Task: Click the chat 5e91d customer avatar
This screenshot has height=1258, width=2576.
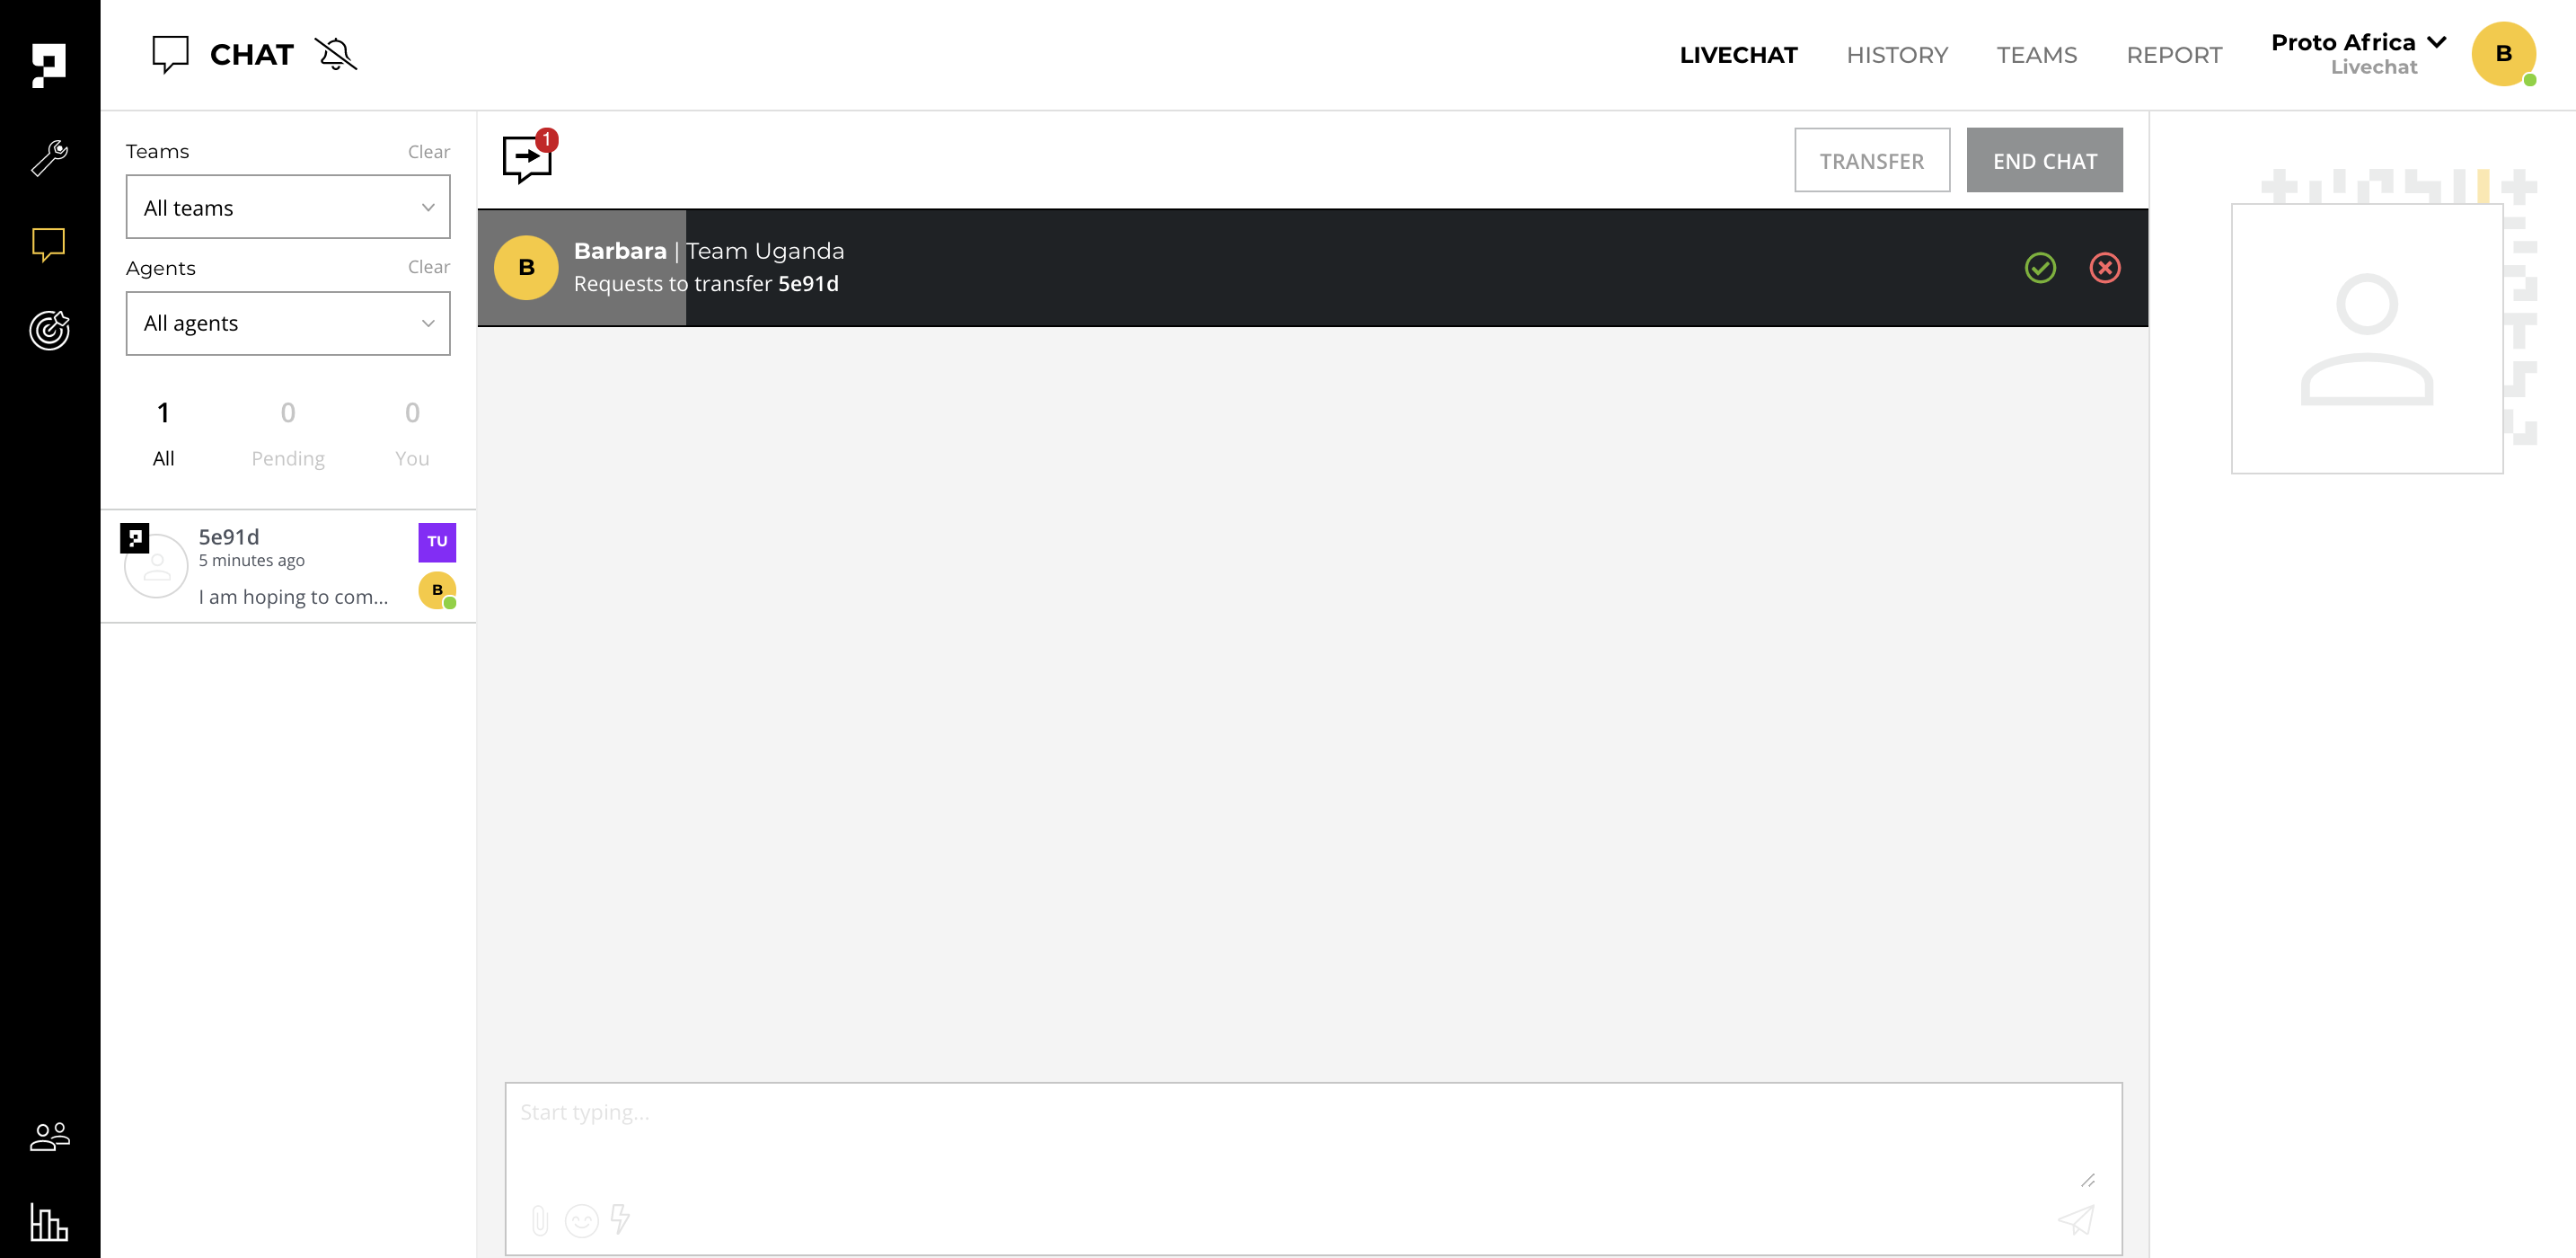Action: click(155, 566)
